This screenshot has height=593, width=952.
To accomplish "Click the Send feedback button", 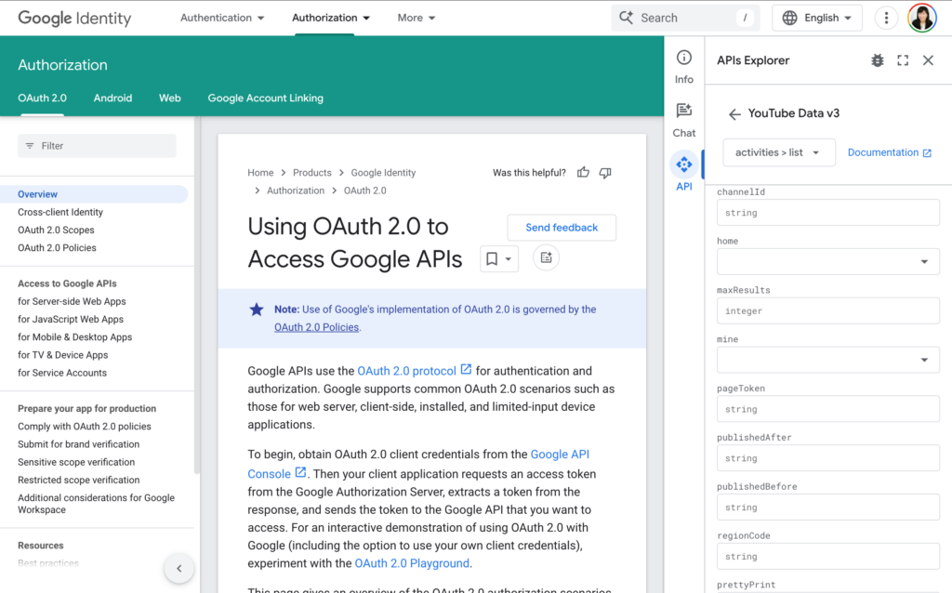I will [562, 228].
